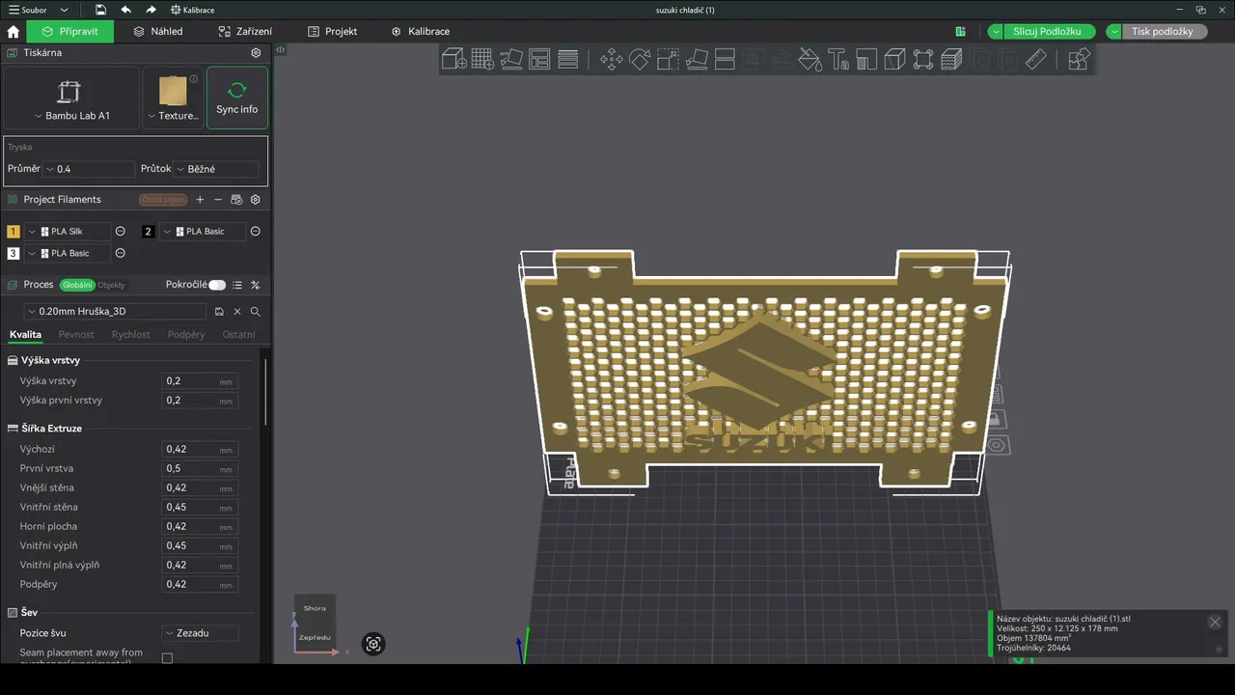The height and width of the screenshot is (695, 1235).
Task: Click the Home icon
Action: pos(14,31)
